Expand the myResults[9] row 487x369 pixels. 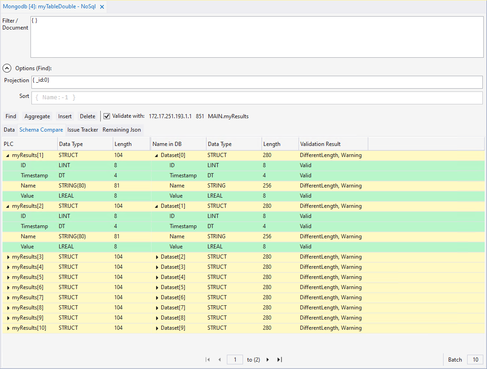(8, 318)
